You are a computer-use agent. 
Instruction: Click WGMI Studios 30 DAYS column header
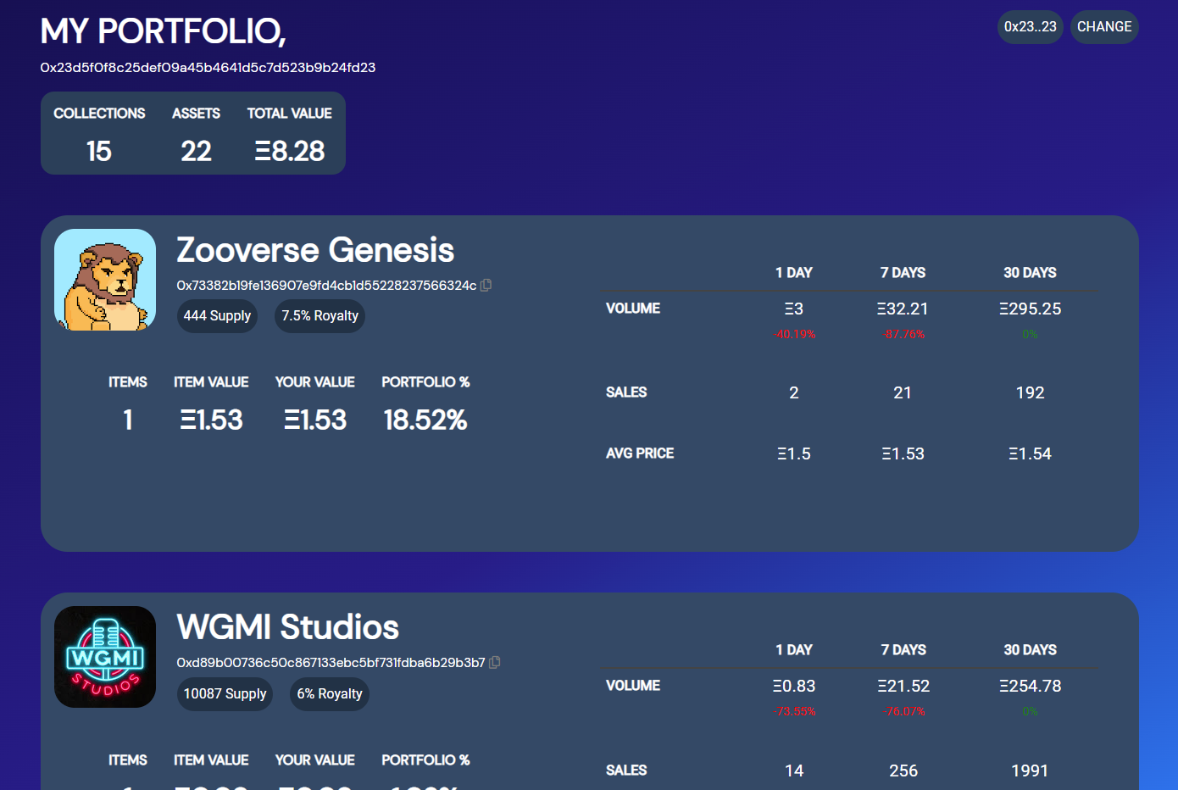pos(1030,650)
